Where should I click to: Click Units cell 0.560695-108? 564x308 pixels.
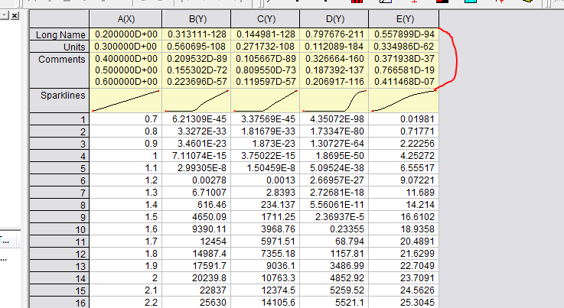[197, 47]
